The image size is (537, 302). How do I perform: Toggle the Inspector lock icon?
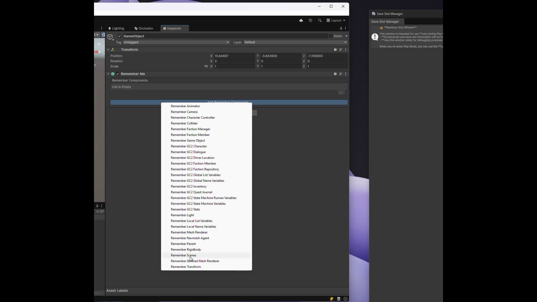[x=341, y=28]
